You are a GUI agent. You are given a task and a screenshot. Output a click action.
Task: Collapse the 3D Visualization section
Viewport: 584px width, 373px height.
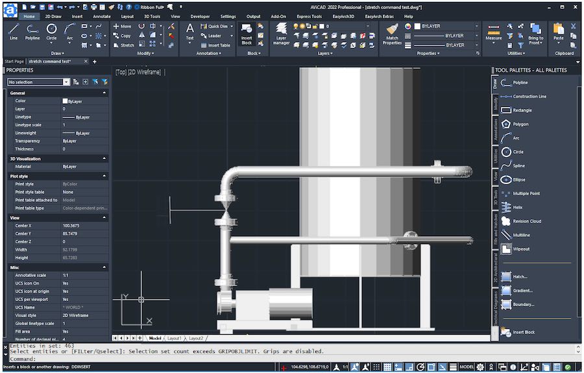click(104, 158)
